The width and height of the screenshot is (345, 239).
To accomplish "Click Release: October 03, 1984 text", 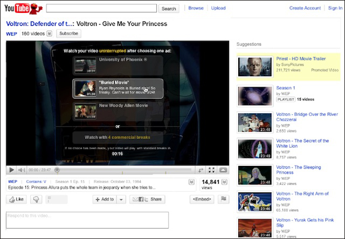I will 118,182.
